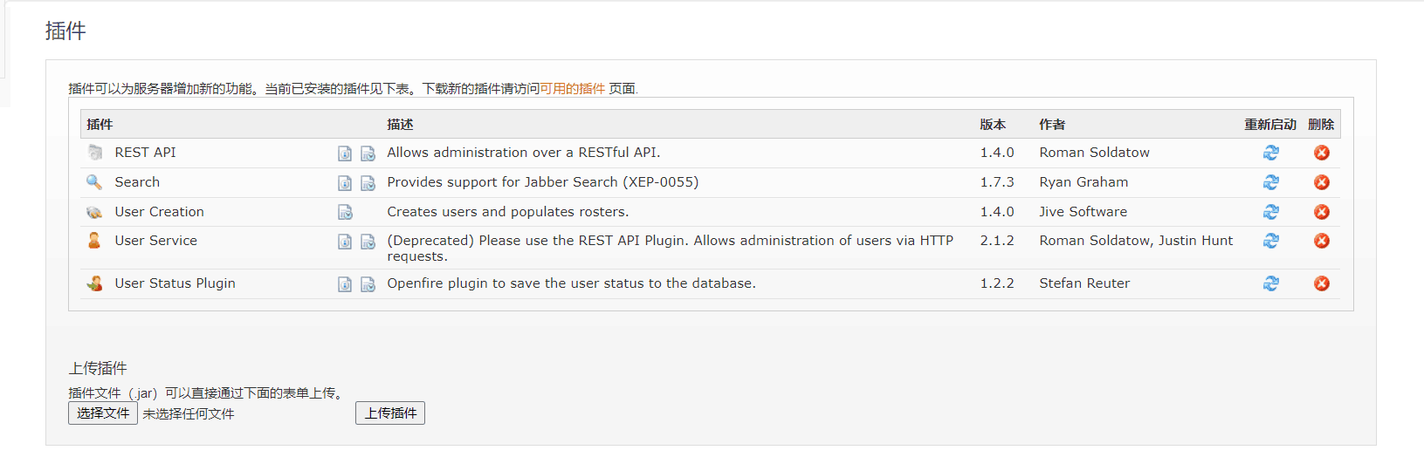1424x457 pixels.
Task: Restart the REST API plugin
Action: (x=1270, y=153)
